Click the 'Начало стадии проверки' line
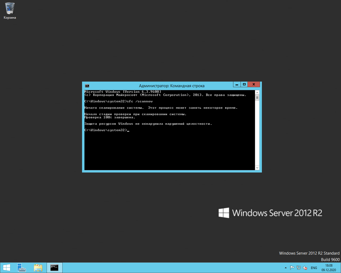 [x=135, y=114]
